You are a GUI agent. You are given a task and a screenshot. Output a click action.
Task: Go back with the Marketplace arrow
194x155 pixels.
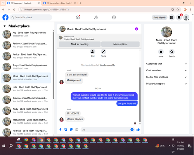pyautogui.click(x=5, y=26)
